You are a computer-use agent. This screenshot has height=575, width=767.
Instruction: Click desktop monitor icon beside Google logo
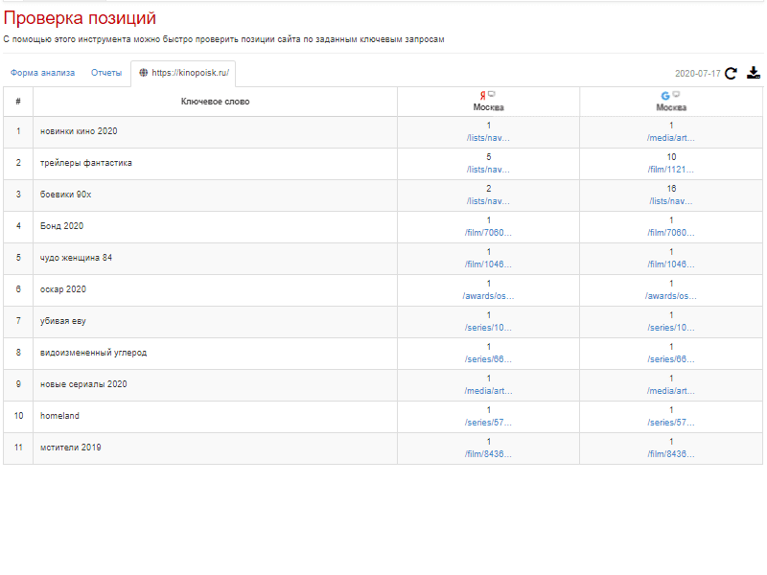click(676, 94)
